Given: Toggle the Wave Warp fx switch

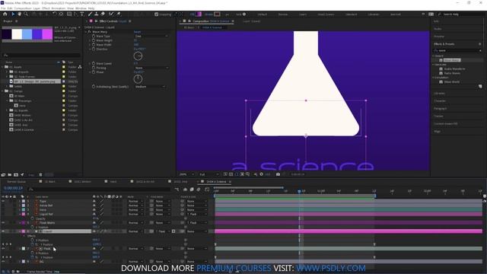Looking at the screenshot, I should point(89,32).
